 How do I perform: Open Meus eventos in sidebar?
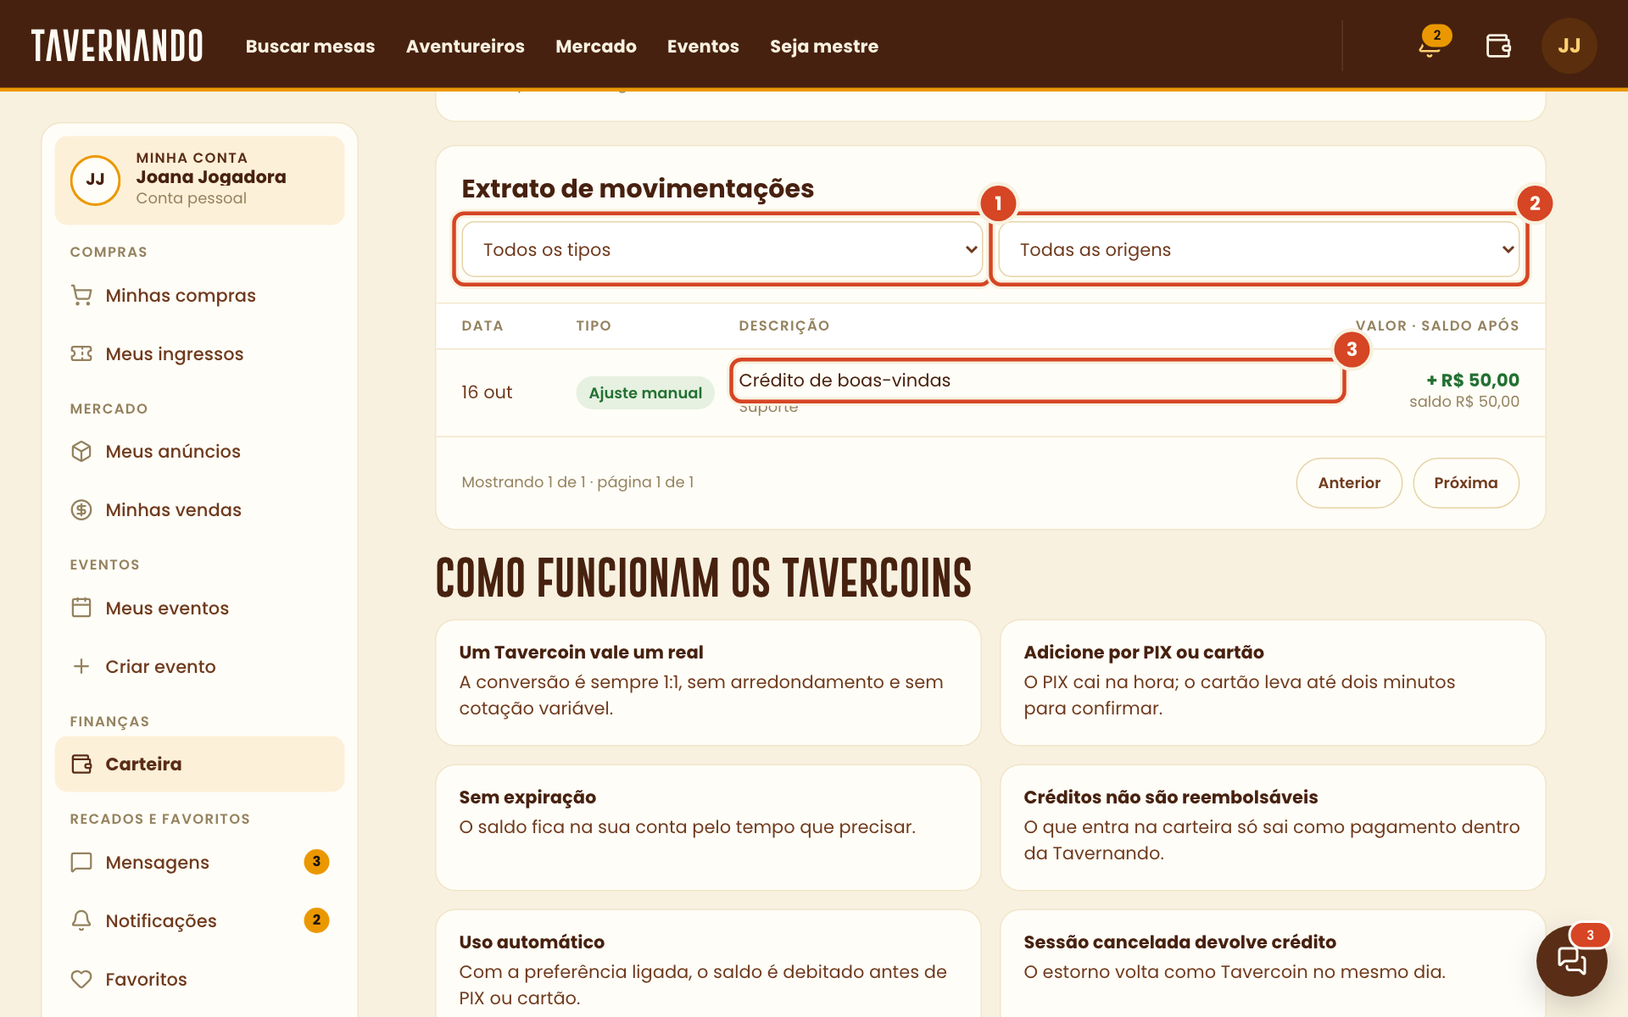200,608
